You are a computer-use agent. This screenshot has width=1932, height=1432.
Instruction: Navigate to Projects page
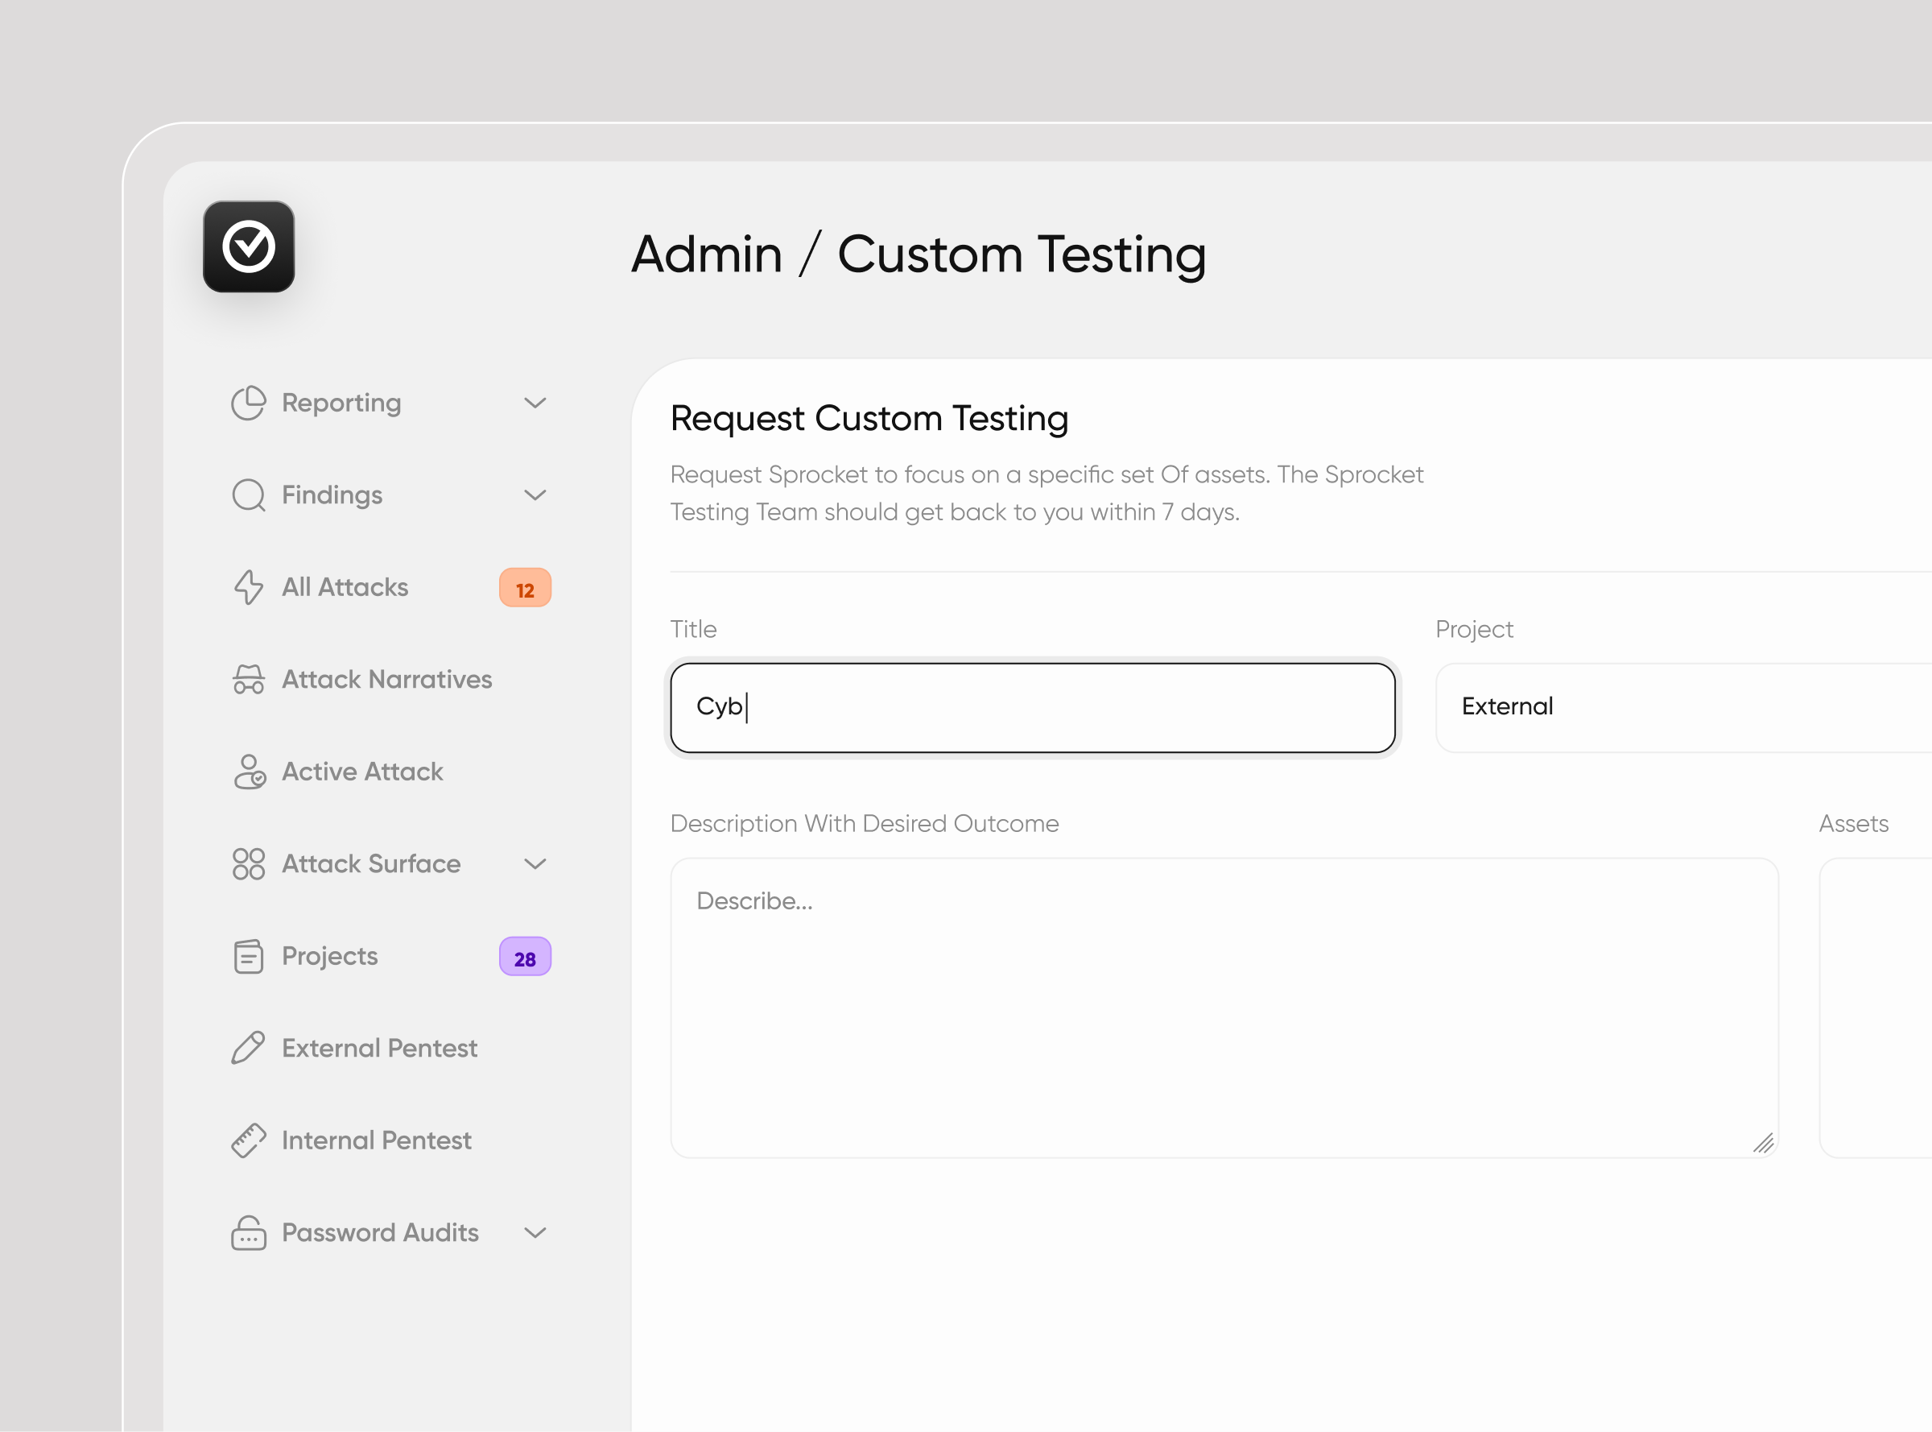click(x=329, y=956)
